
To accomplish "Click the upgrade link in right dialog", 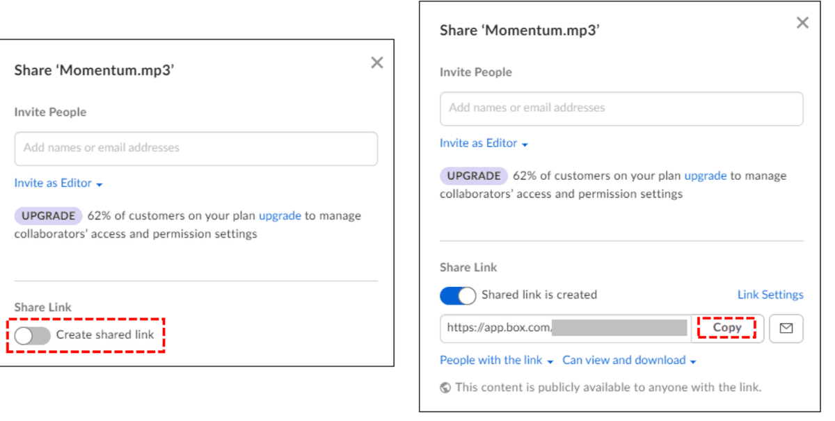I will click(x=705, y=176).
